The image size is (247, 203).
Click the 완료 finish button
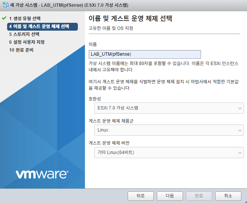[199, 196]
